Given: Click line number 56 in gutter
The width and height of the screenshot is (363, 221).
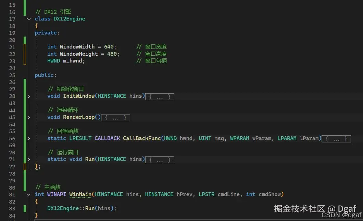Looking at the screenshot, I should [x=12, y=139].
